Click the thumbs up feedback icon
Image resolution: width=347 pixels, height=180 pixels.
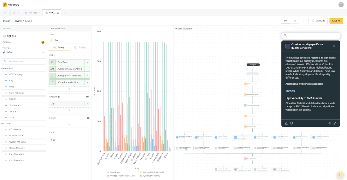click(x=286, y=123)
